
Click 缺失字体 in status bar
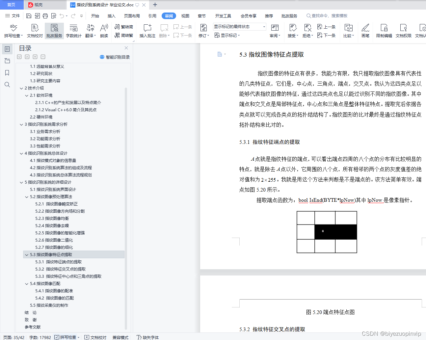pos(148,337)
